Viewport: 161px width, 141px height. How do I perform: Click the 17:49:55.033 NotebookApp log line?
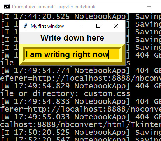[80, 117]
